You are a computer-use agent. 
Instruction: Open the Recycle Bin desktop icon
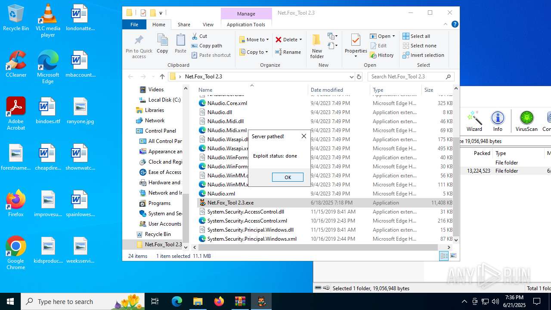click(16, 18)
